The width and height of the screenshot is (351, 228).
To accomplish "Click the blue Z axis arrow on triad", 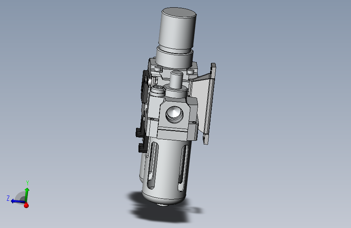I will [x=17, y=201].
